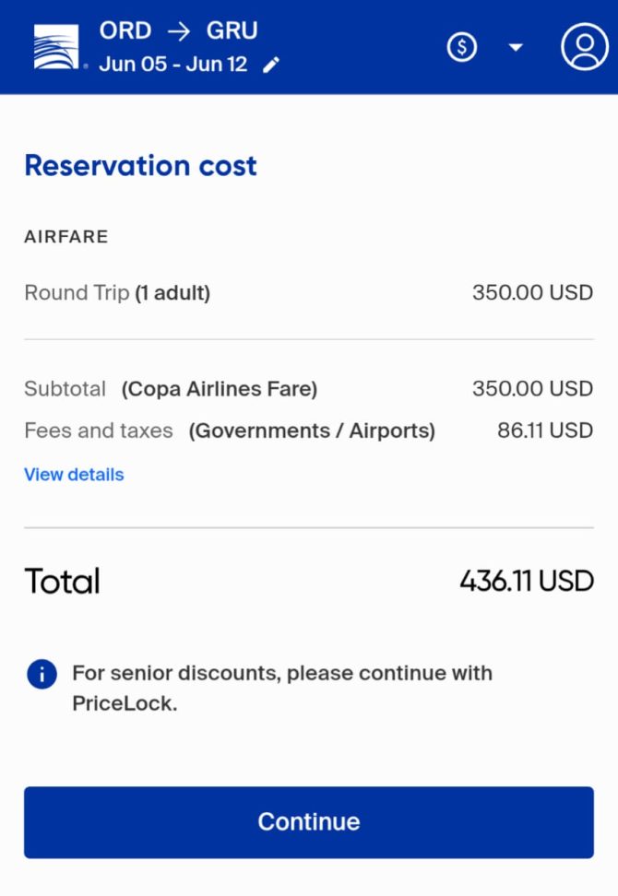Tap the Round Trip (1 adult) row
Screen dimensions: 618x896
point(309,292)
